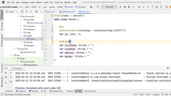This screenshot has height=96, width=171.
Task: Show Git history clock icon
Action: [x=157, y=7]
